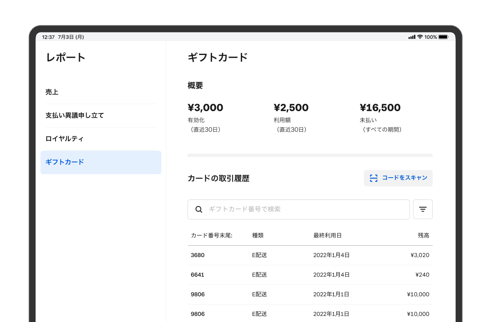Click ¥16,500 未払い summary value

tap(380, 108)
